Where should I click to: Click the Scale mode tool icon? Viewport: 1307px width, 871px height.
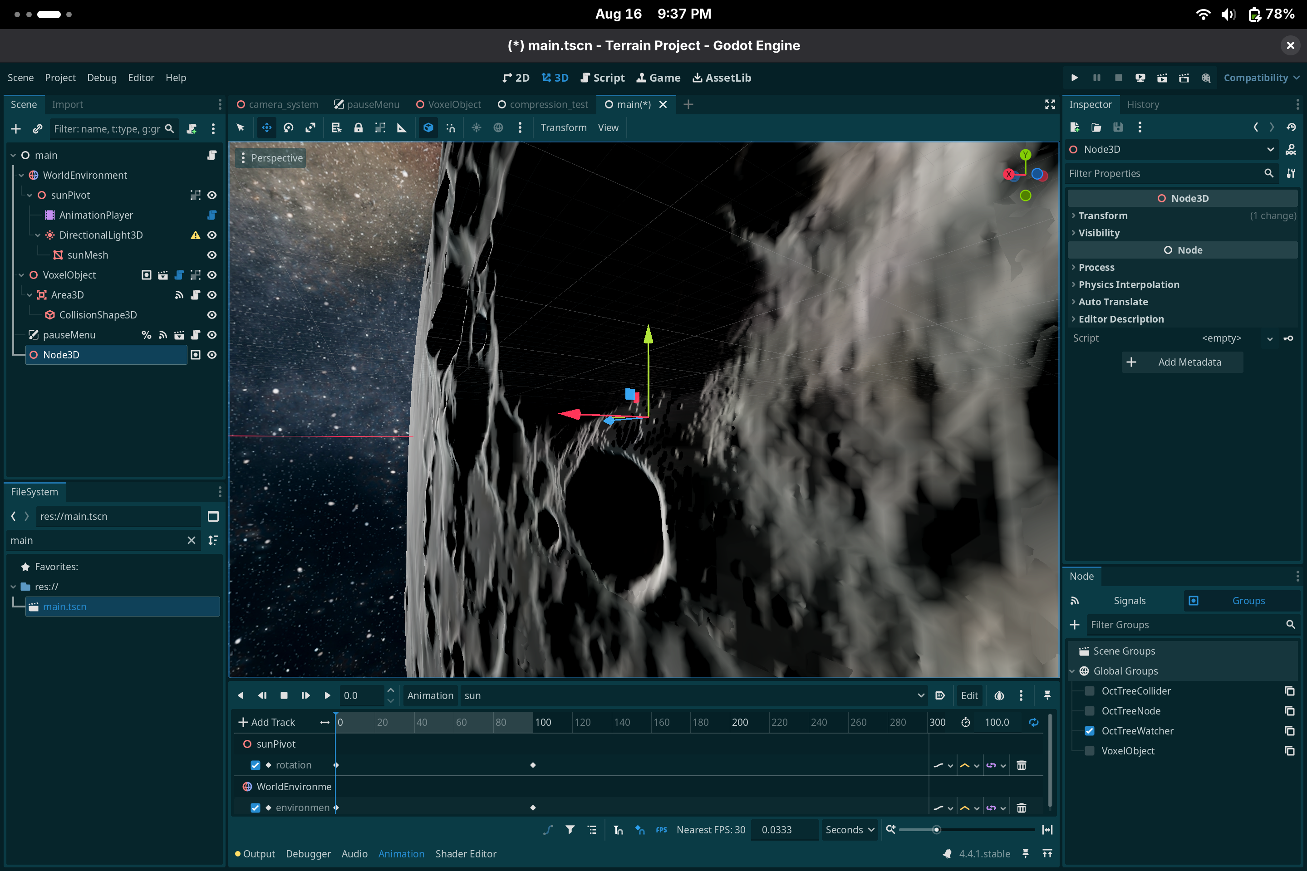click(310, 128)
